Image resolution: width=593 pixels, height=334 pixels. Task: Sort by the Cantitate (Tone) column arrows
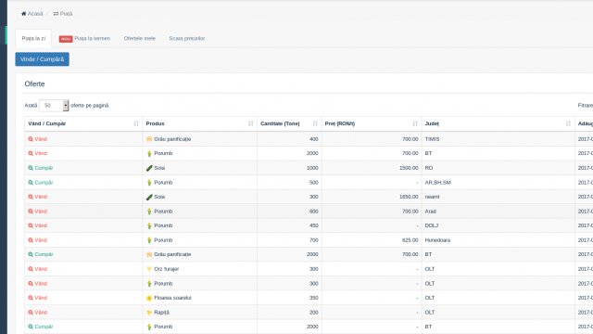(315, 123)
